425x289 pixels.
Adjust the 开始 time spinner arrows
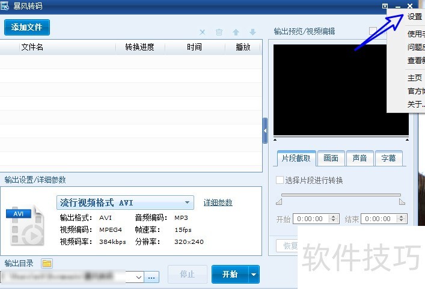pos(334,219)
